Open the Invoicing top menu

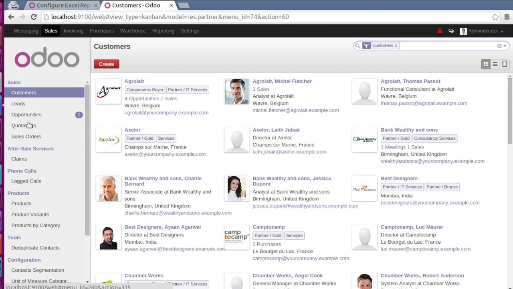(73, 31)
